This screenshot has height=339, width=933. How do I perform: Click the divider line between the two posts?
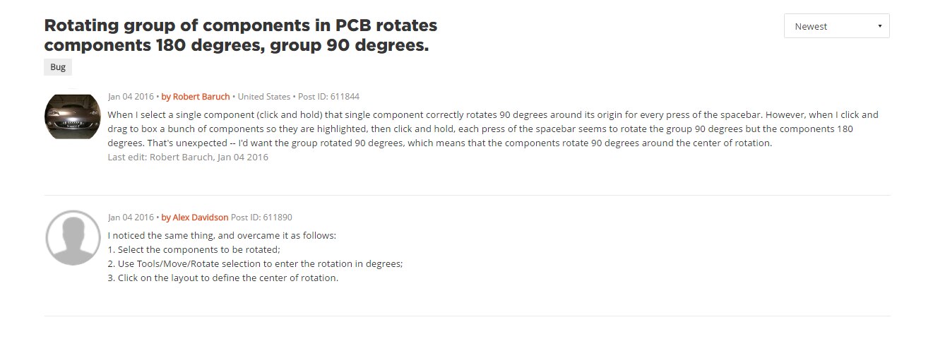point(467,195)
